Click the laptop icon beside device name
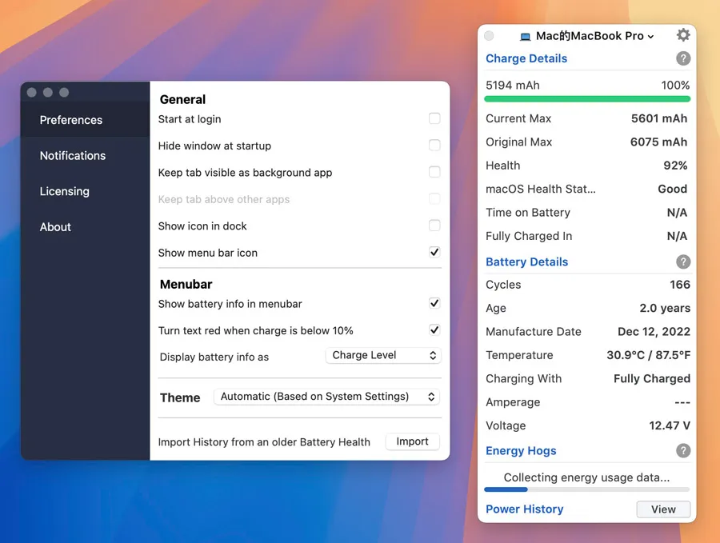 coord(526,37)
